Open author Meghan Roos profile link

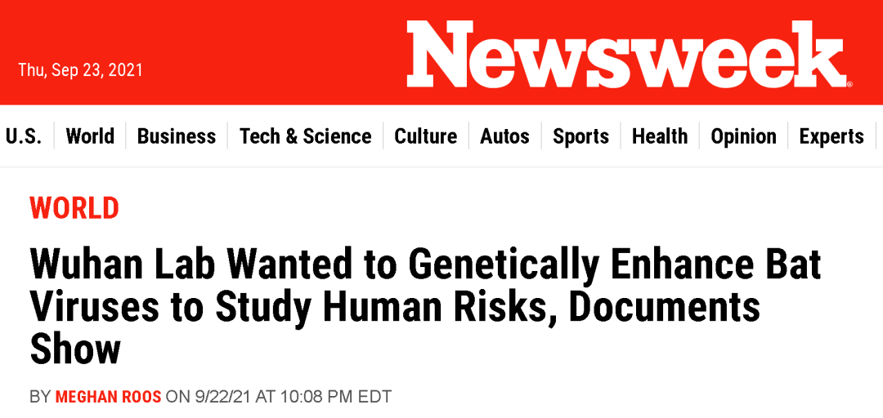point(108,397)
